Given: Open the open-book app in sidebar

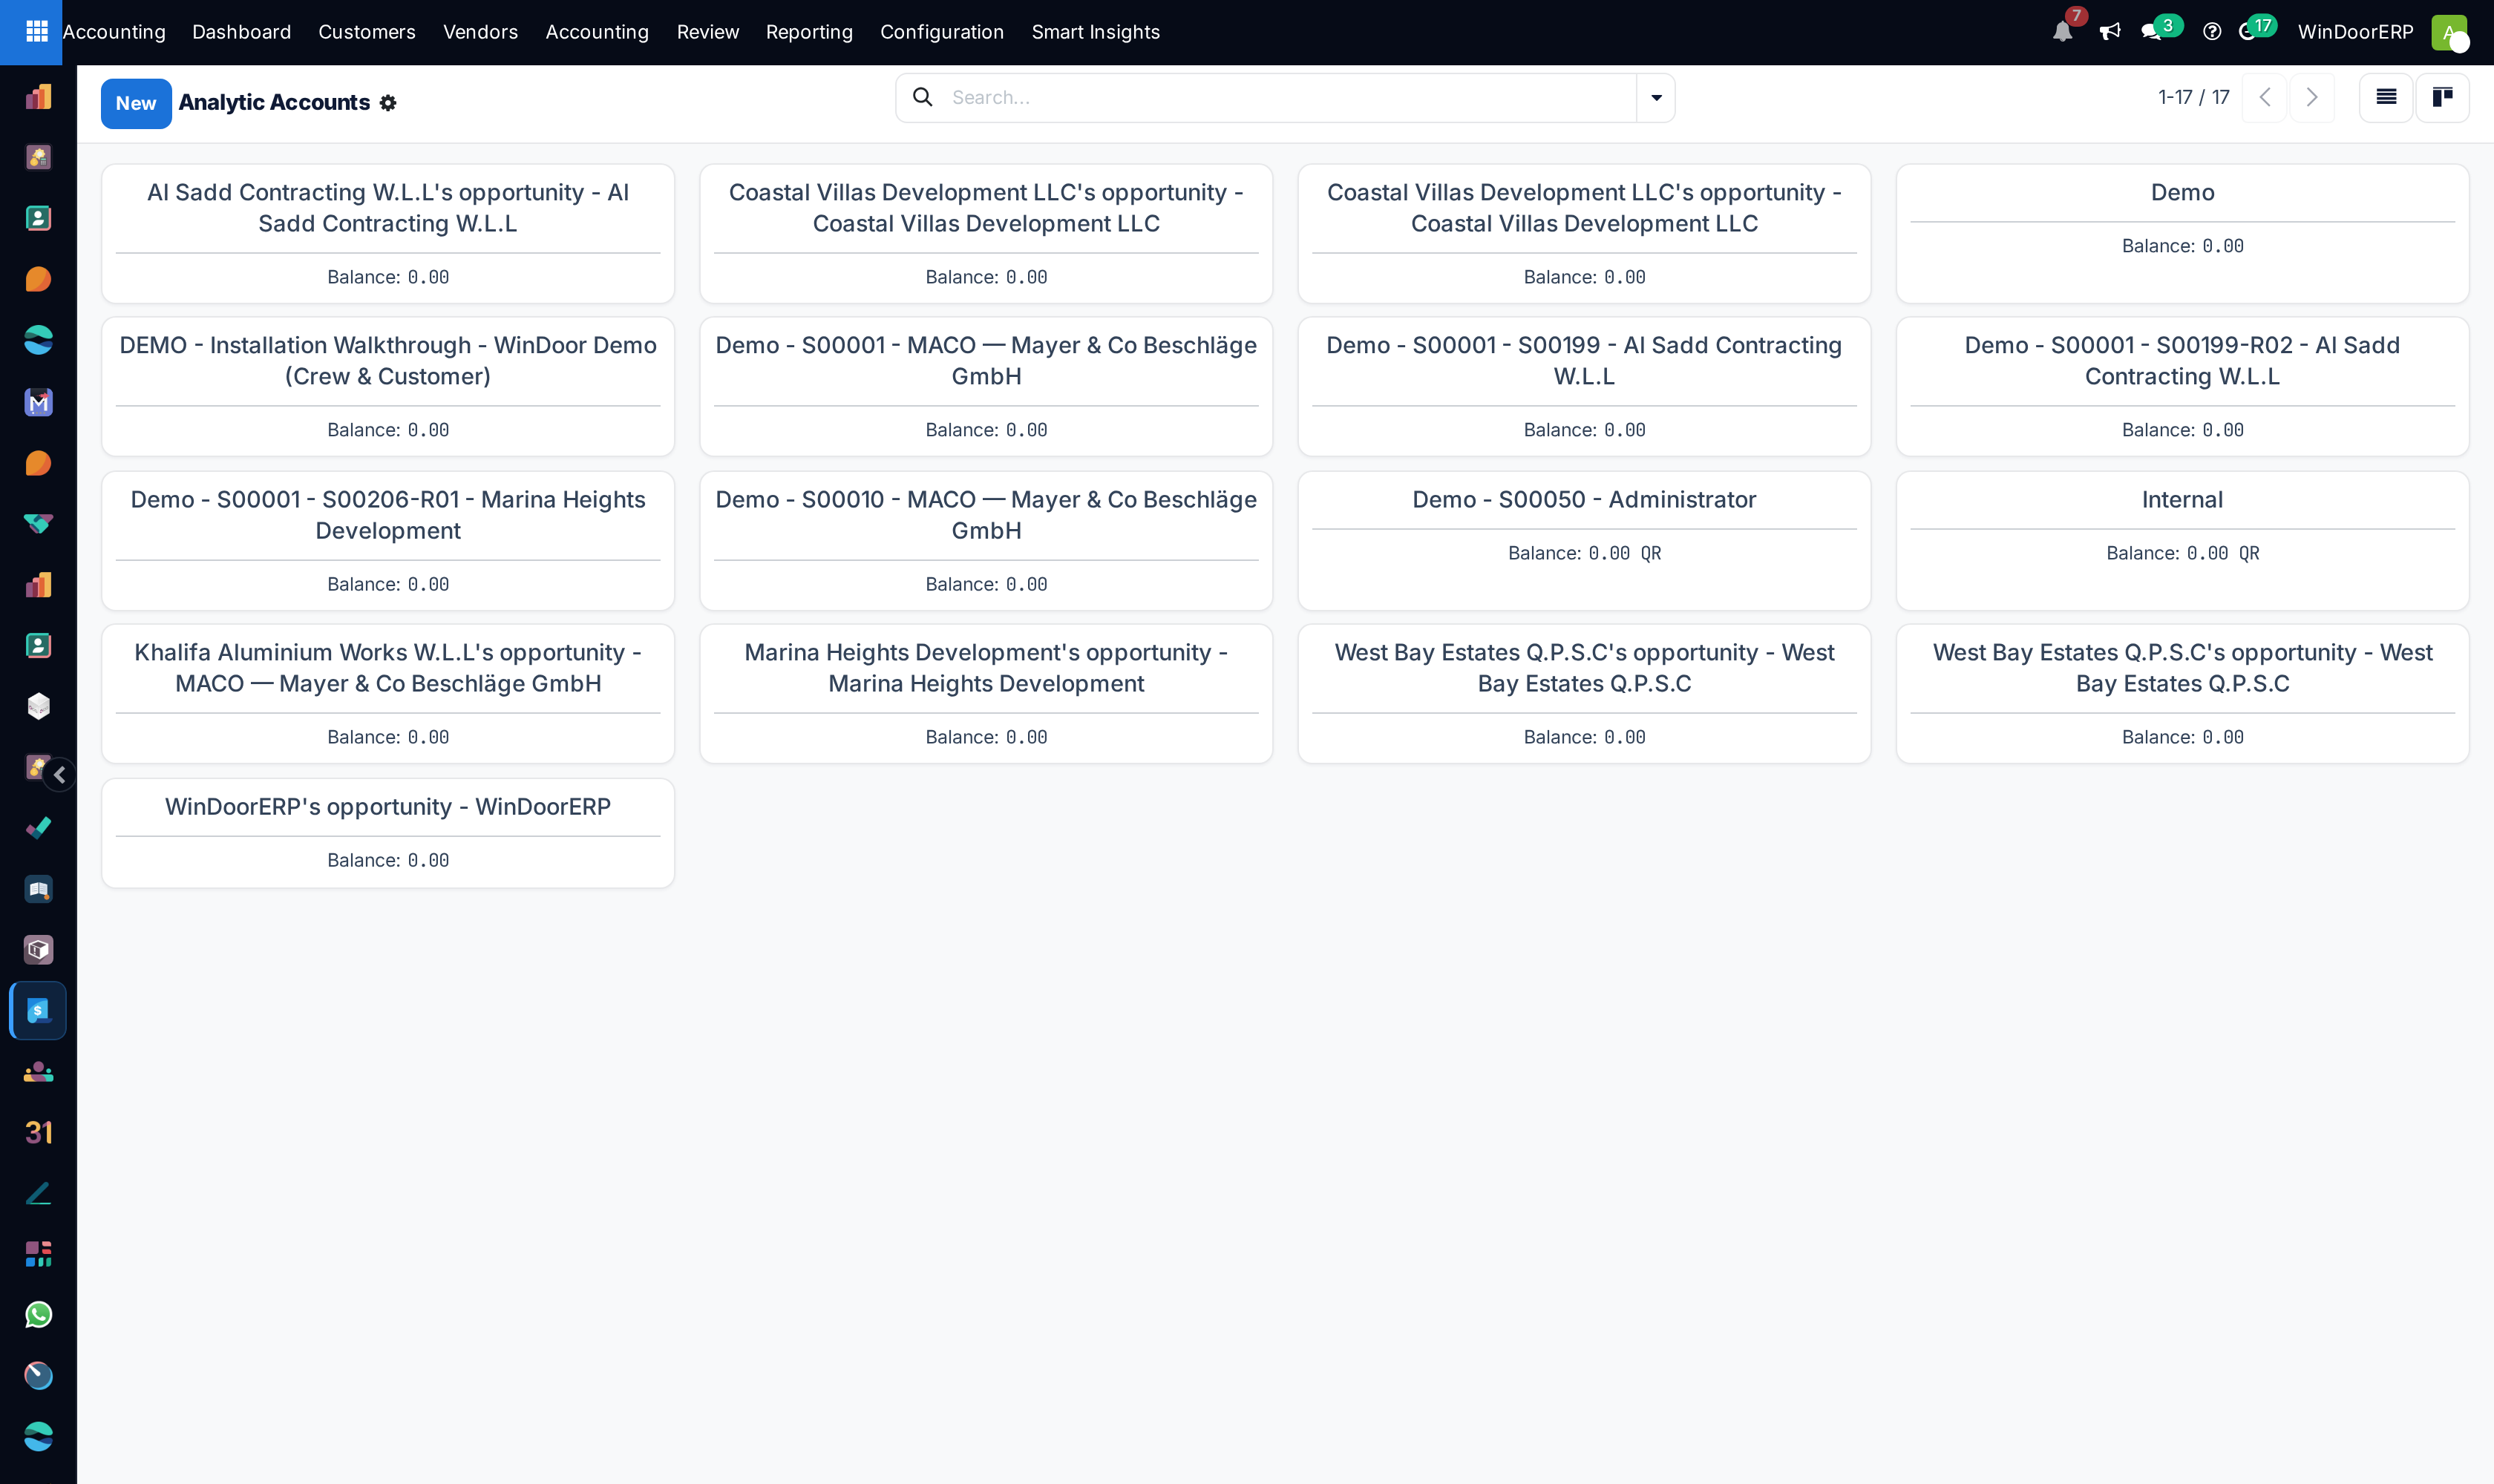Looking at the screenshot, I should click(38, 889).
